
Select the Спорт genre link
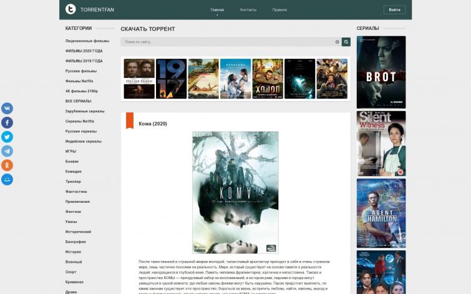tap(70, 272)
